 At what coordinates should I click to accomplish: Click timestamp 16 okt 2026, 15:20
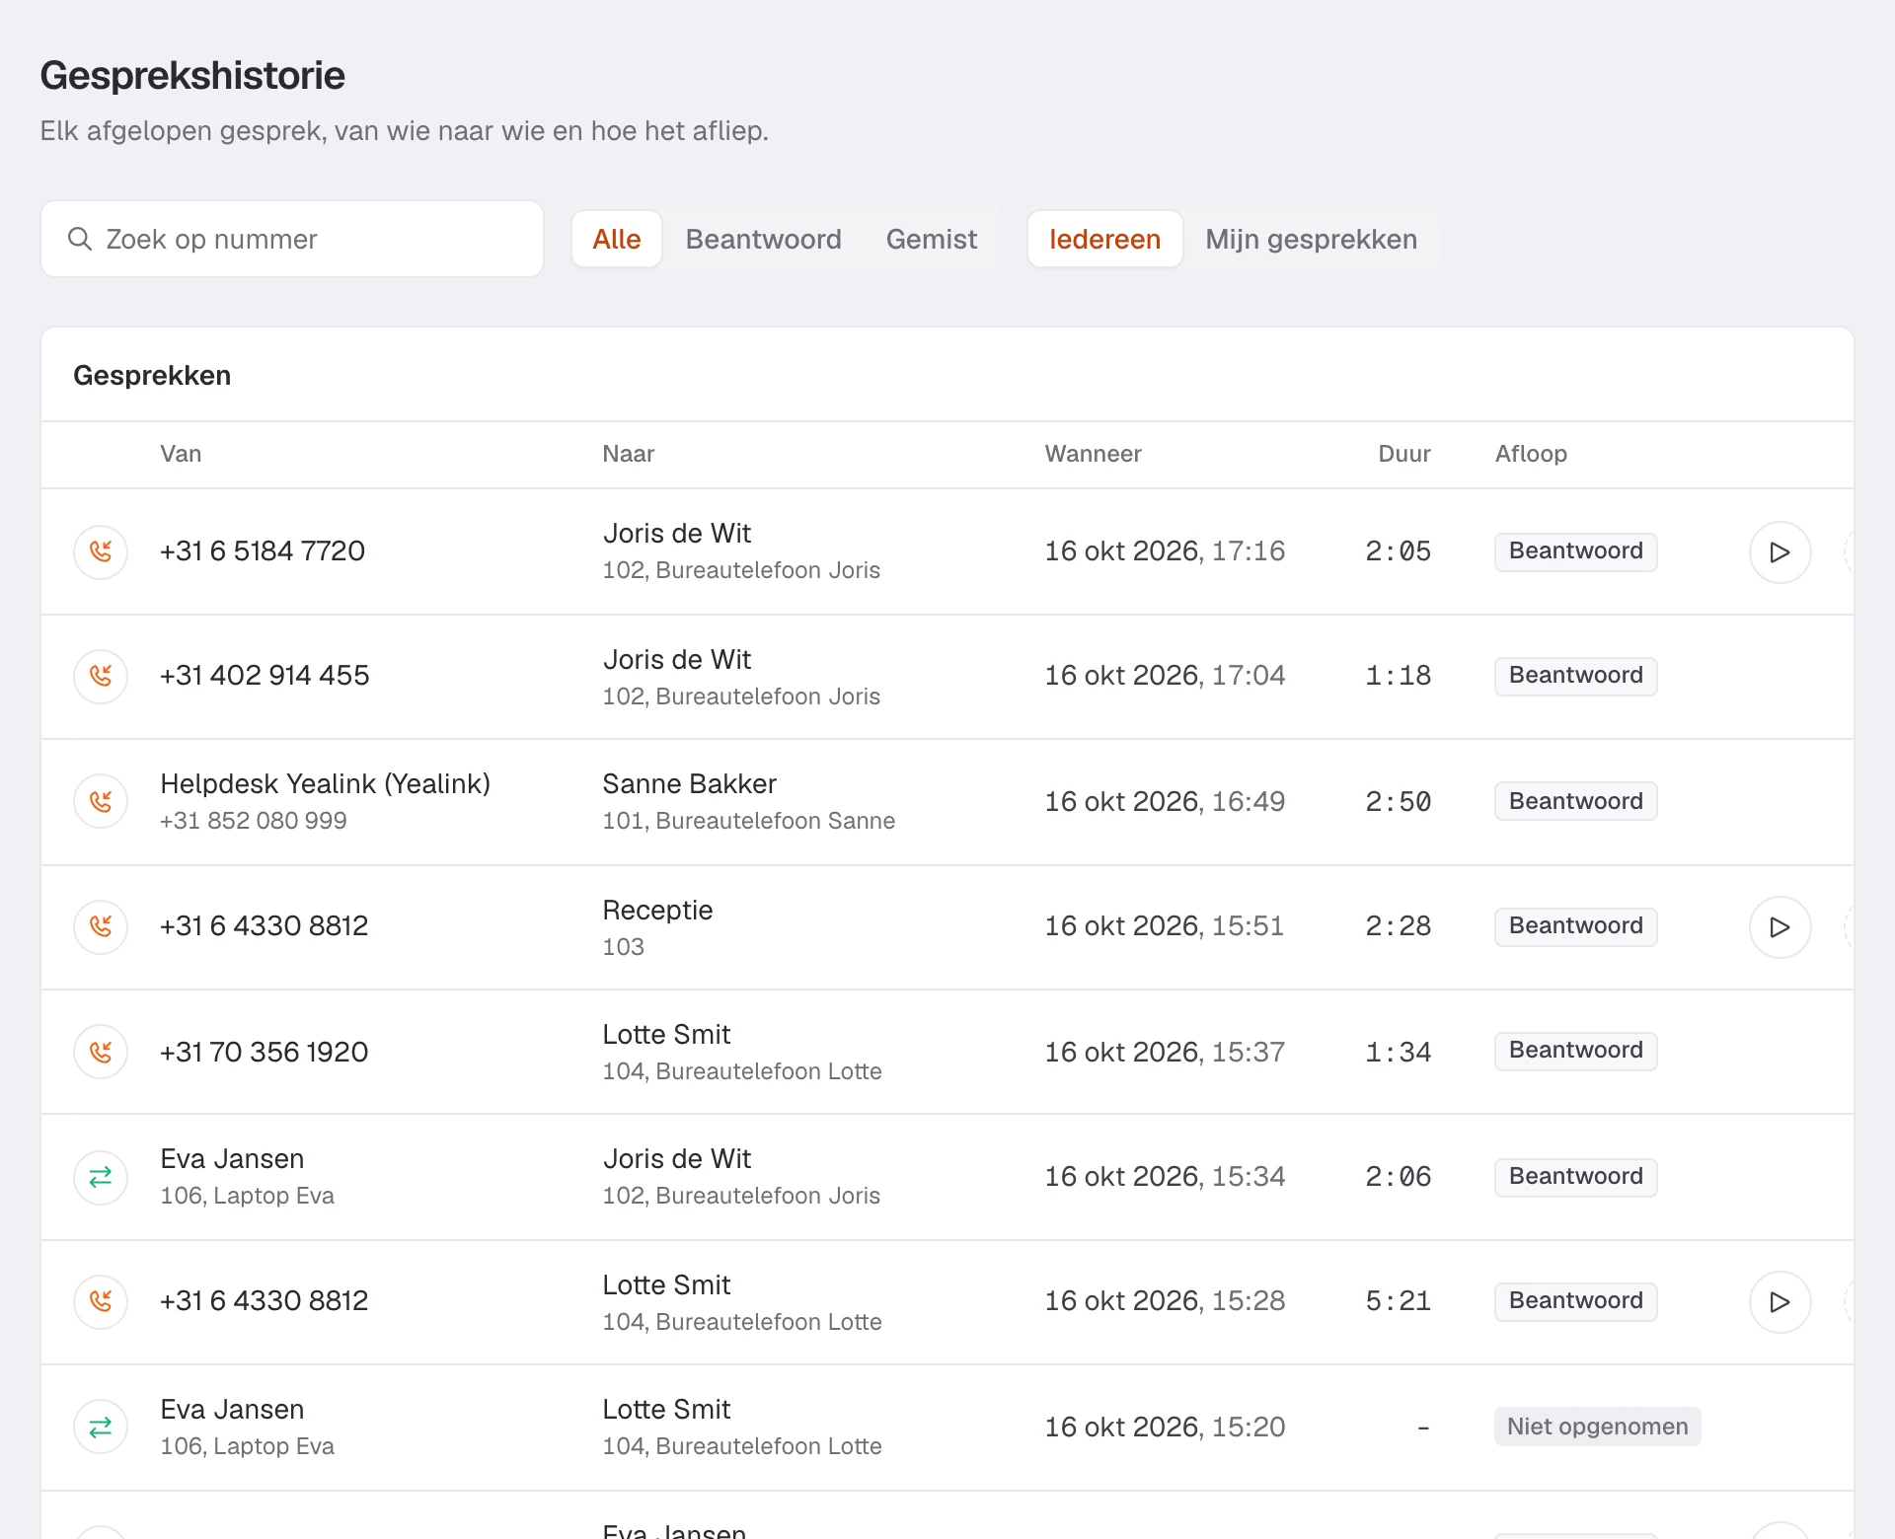pyautogui.click(x=1165, y=1427)
